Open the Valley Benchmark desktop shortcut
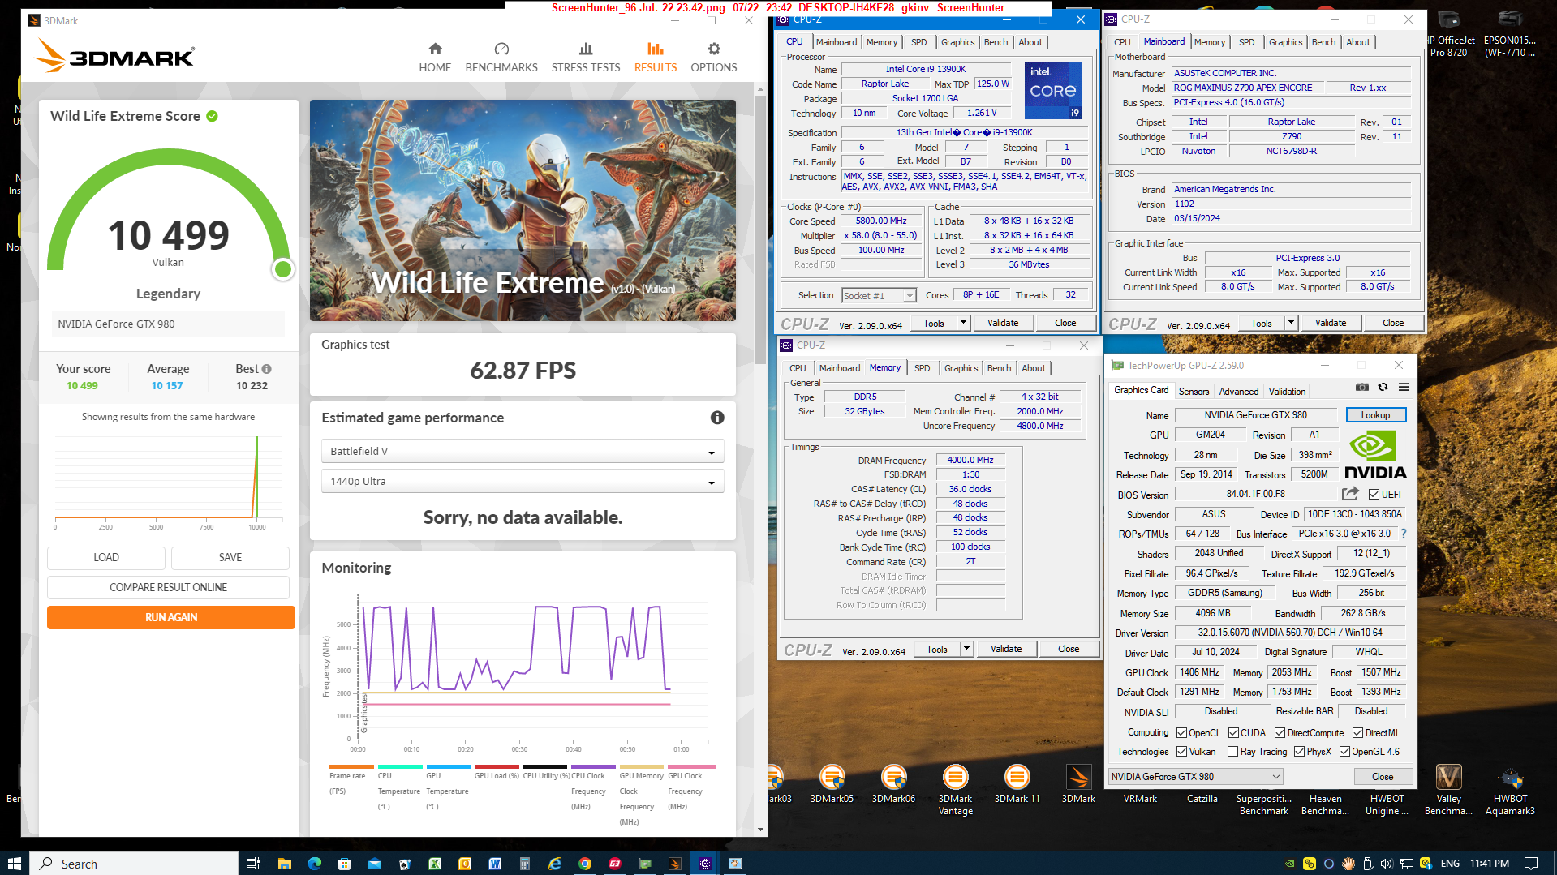Viewport: 1557px width, 875px height. point(1448,790)
